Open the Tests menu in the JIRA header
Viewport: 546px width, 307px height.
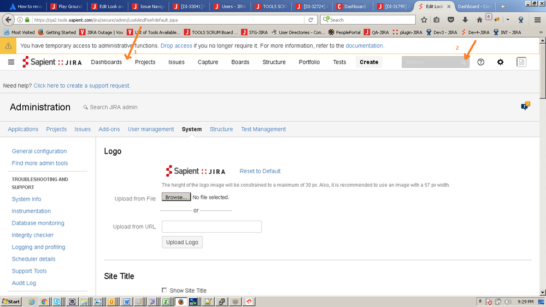point(339,62)
